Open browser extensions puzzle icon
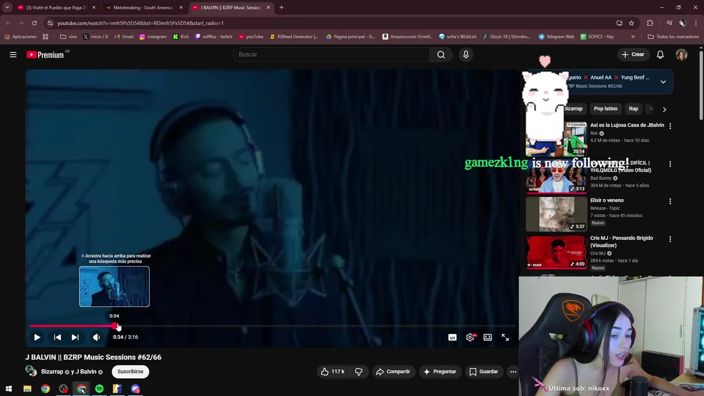The height and width of the screenshot is (396, 704). point(650,23)
